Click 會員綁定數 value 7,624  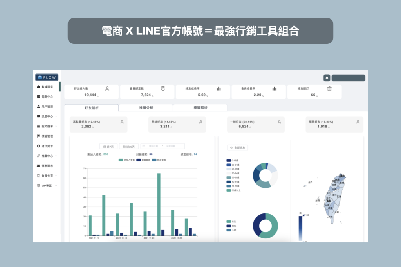[146, 95]
